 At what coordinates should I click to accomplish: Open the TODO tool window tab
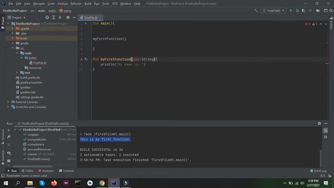28,171
